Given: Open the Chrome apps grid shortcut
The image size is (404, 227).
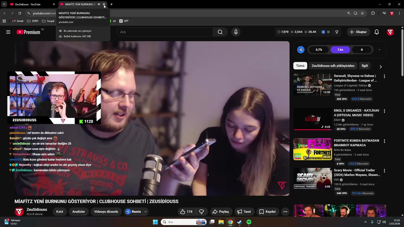Looking at the screenshot, I should pyautogui.click(x=4, y=21).
